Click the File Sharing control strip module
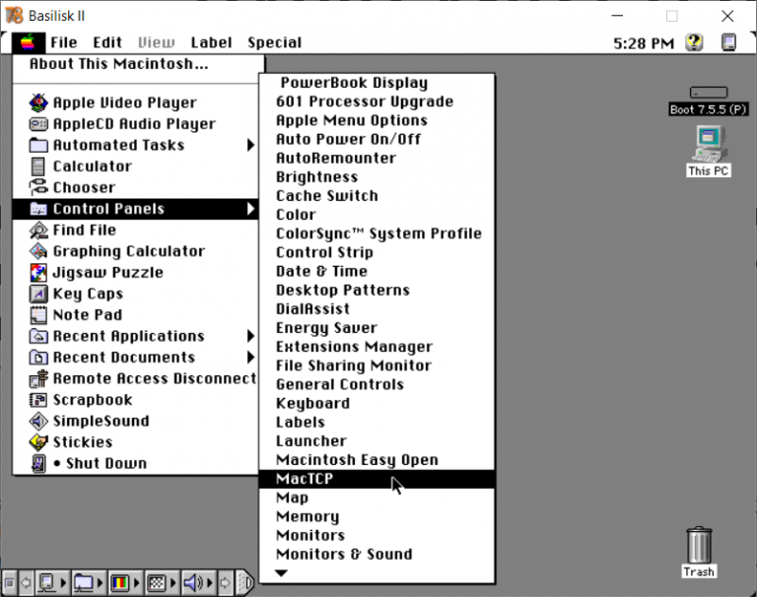This screenshot has height=597, width=757. tap(89, 583)
